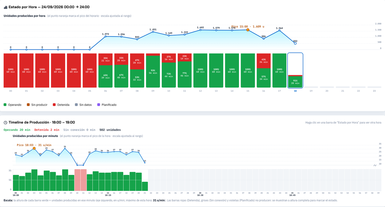Click the Sin conexión 0 min summary text
385x207 pixels.
(x=79, y=130)
